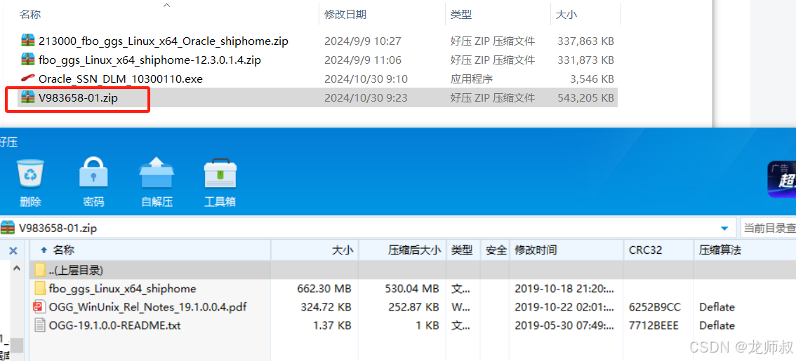Screen dimensions: 796x361
Task: Expand the archive path dropdown arrow
Action: coord(725,228)
